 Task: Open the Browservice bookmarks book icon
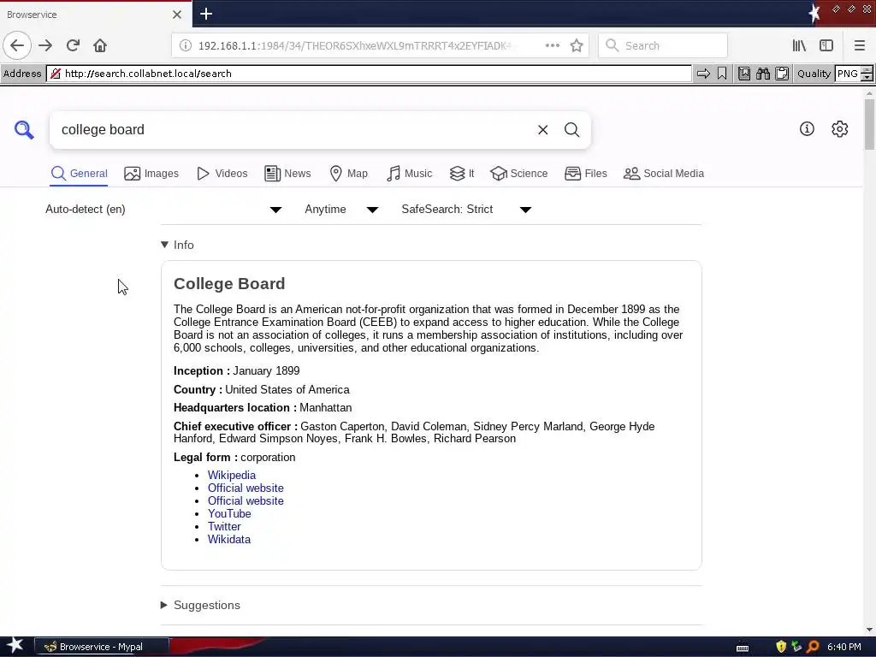(x=744, y=74)
